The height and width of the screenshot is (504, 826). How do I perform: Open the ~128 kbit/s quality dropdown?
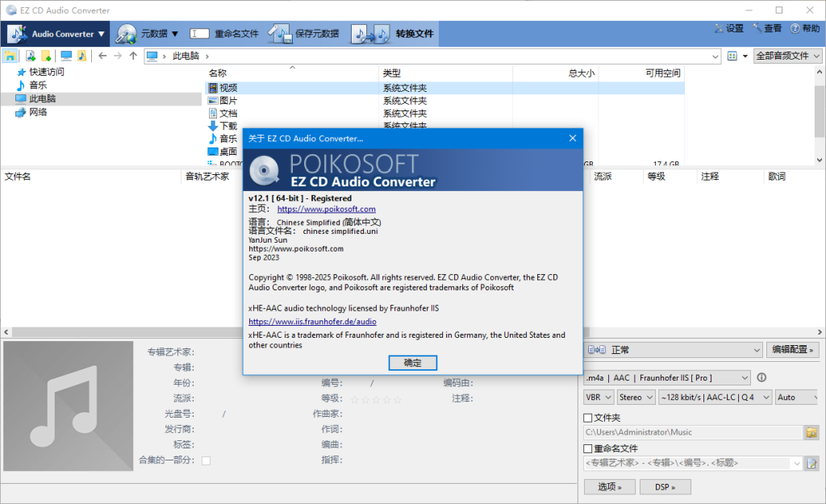(x=715, y=397)
